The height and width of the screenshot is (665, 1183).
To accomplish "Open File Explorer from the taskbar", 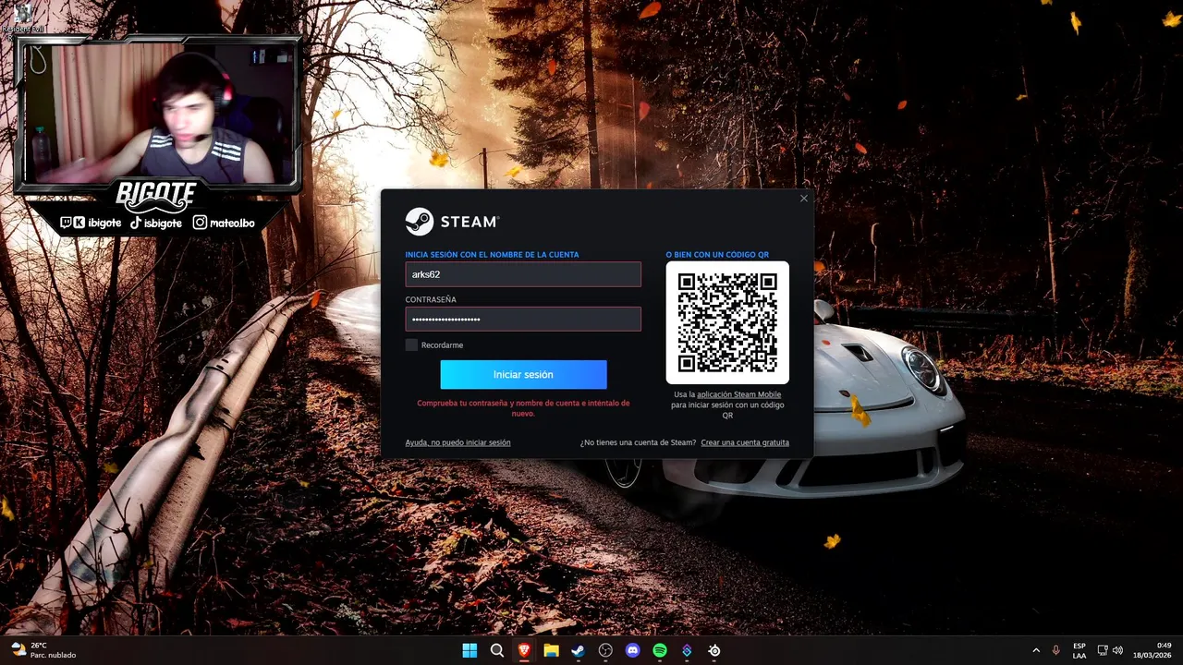I will 551,650.
